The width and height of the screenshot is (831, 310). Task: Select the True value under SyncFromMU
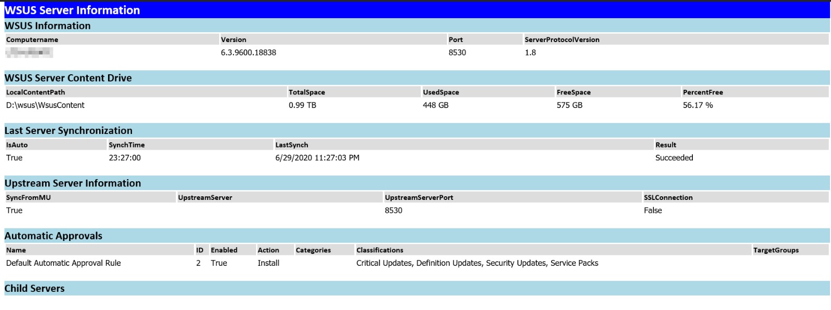click(x=14, y=210)
